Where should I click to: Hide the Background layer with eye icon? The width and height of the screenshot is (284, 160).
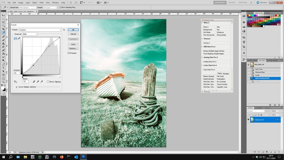tap(248, 120)
